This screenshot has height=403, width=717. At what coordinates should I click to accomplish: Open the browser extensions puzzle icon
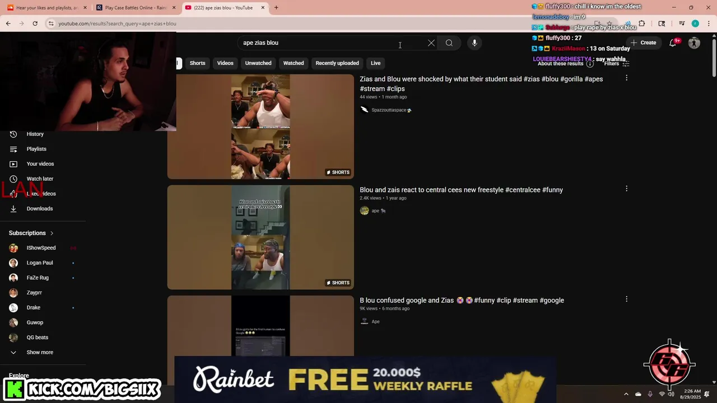click(642, 24)
